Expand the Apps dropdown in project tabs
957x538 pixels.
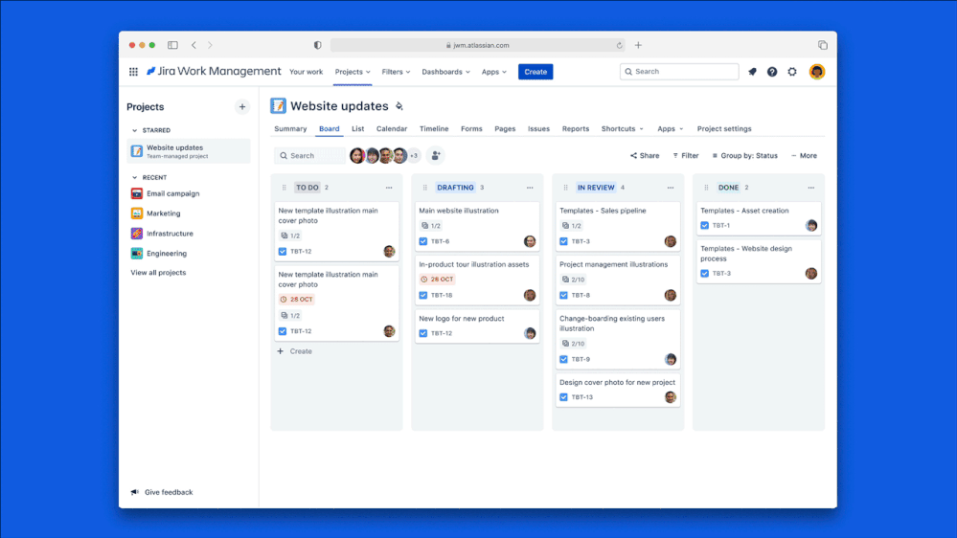tap(671, 128)
